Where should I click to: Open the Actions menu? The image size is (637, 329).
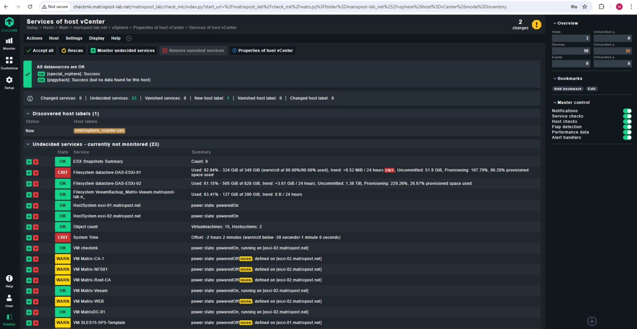34,38
